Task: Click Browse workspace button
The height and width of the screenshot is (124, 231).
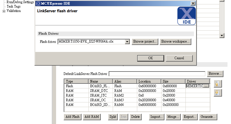Action: pyautogui.click(x=175, y=42)
